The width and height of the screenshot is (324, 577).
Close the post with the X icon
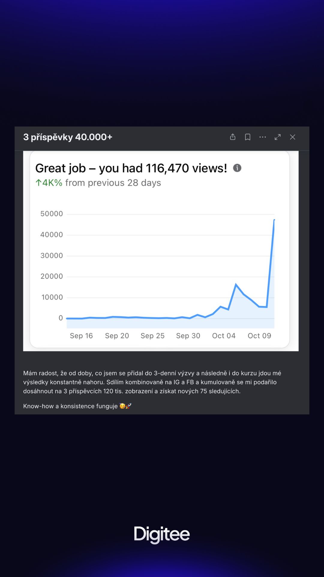click(x=293, y=137)
